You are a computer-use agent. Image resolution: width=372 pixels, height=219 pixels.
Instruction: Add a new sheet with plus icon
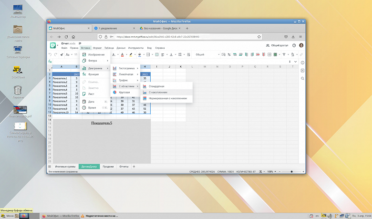[x=134, y=166]
